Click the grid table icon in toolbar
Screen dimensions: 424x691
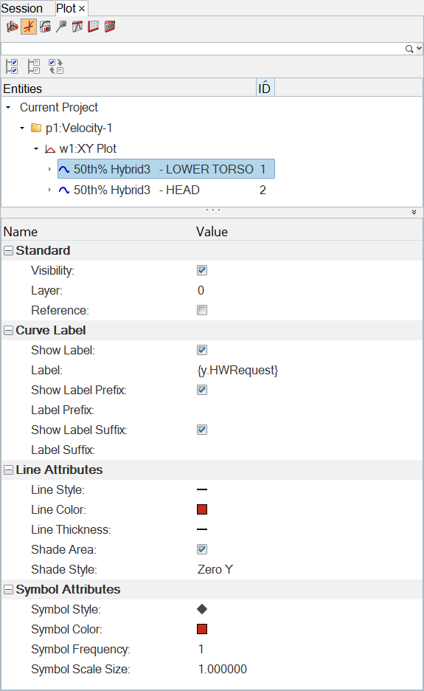94,27
